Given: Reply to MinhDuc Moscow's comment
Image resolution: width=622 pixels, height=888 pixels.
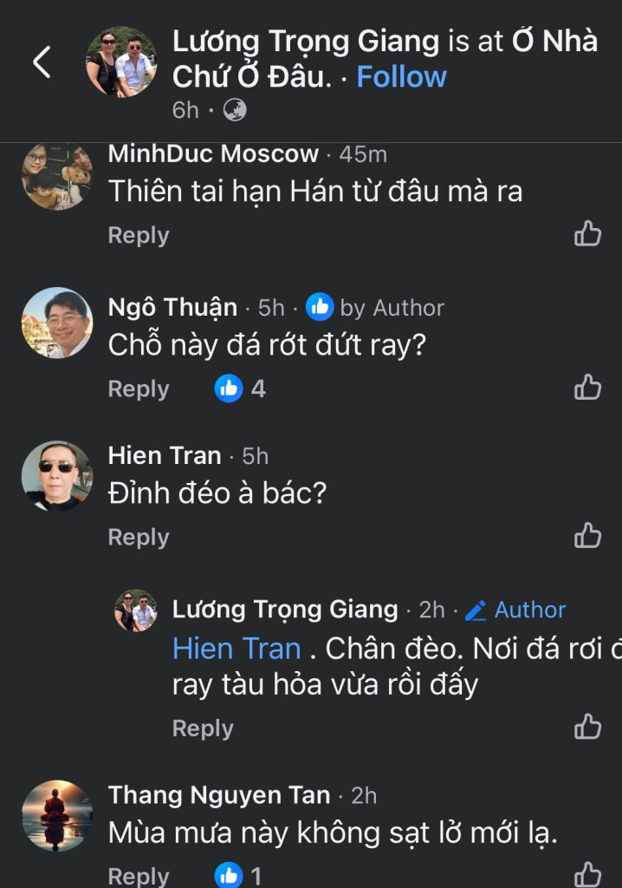Looking at the screenshot, I should point(139,235).
